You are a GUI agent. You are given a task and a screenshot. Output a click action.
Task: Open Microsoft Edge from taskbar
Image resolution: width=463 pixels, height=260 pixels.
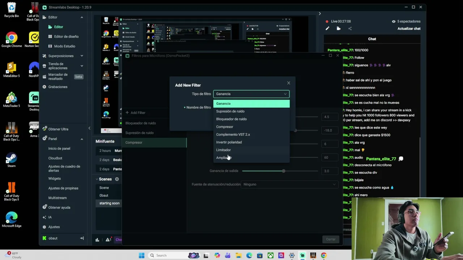(249, 255)
